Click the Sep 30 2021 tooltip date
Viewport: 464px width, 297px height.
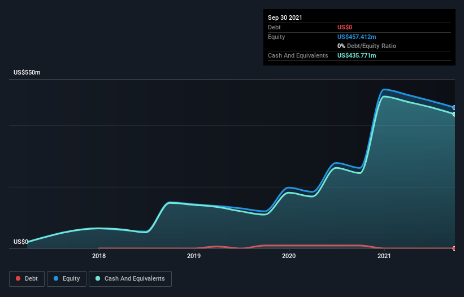(285, 18)
